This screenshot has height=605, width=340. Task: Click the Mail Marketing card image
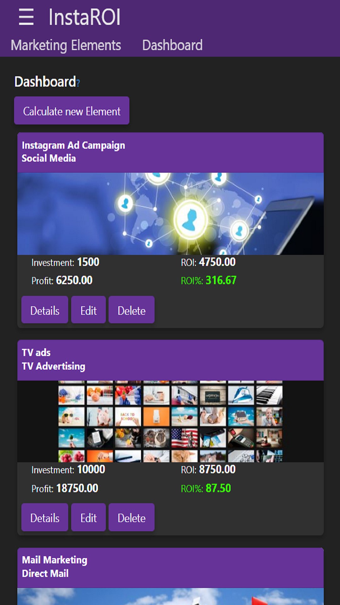[170, 596]
